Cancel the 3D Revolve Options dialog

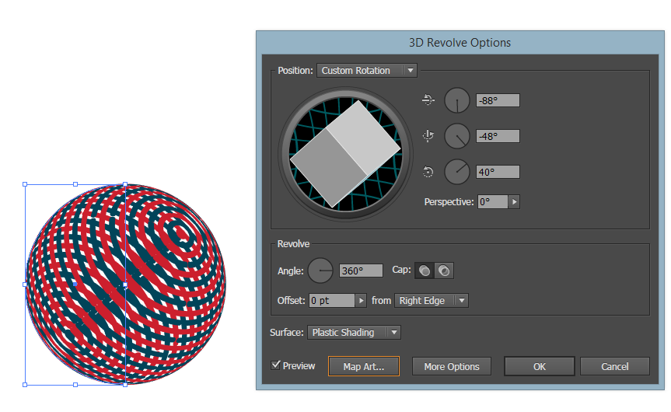[x=614, y=367]
